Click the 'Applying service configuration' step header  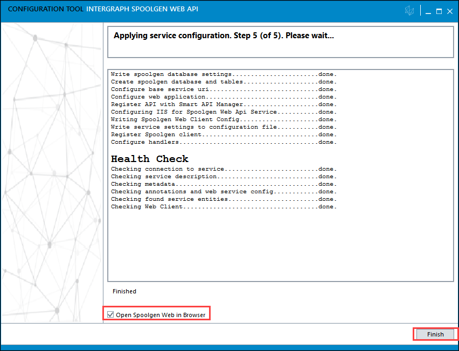224,36
